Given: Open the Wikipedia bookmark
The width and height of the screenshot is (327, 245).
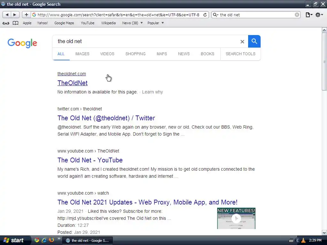Looking at the screenshot, I should (x=109, y=23).
